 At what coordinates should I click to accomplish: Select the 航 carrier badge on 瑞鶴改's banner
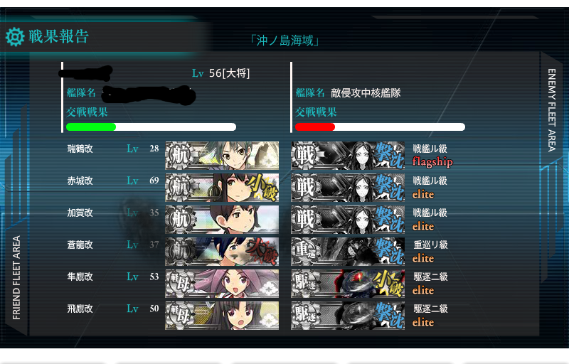click(180, 156)
